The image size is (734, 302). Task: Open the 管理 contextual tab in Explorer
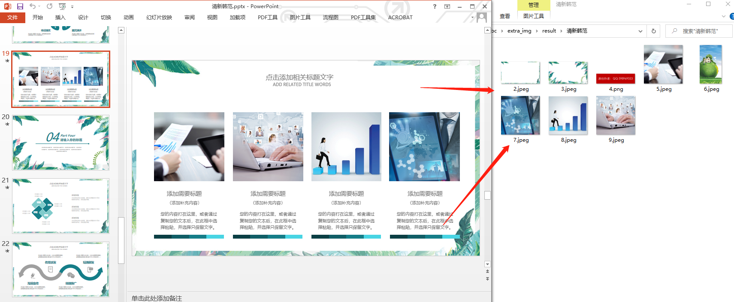point(534,5)
